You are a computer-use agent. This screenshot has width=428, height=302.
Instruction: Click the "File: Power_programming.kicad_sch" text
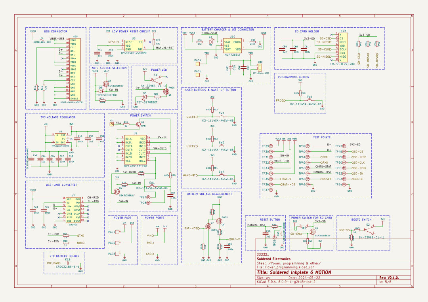tap(285, 267)
